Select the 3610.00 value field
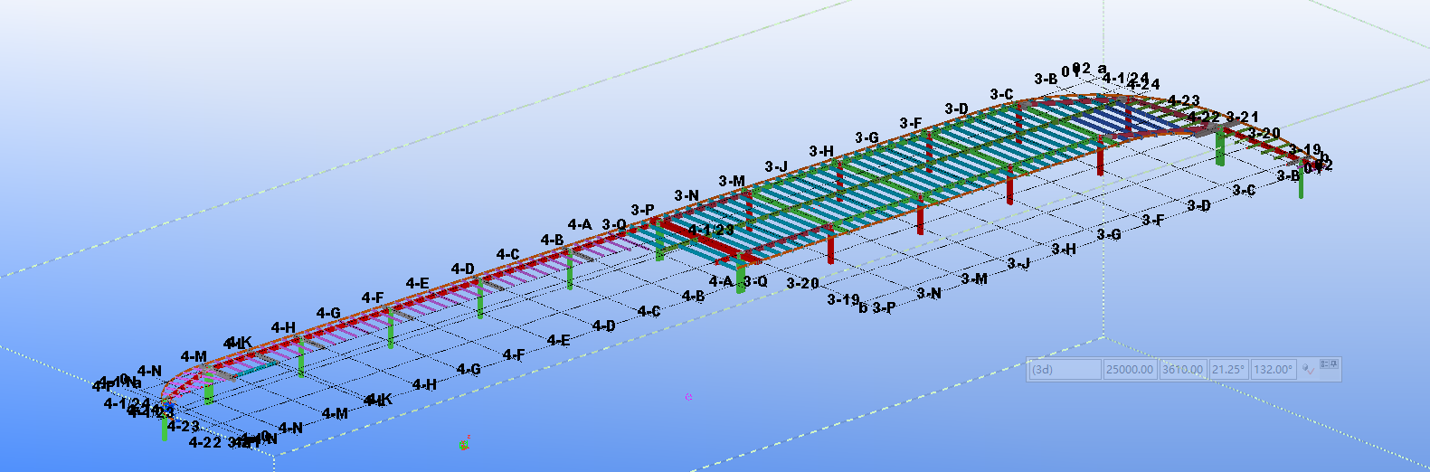This screenshot has width=1430, height=472. pos(1183,369)
